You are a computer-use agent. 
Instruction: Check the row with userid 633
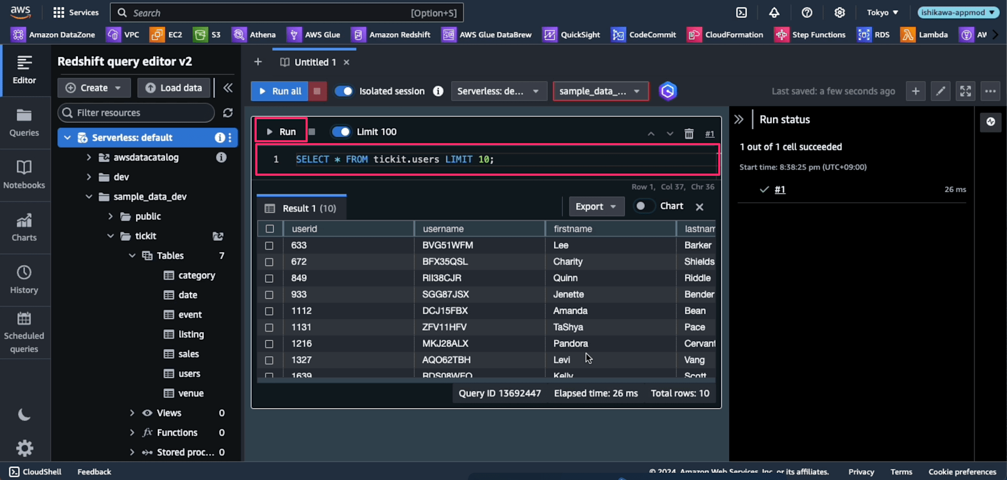coord(269,246)
